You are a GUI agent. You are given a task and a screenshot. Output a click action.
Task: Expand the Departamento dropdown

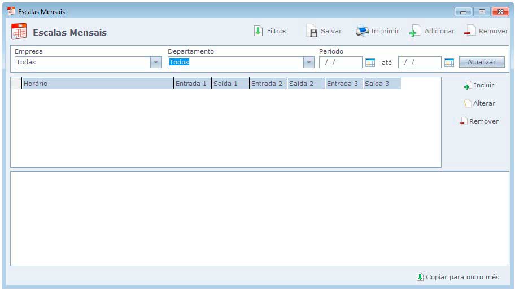[309, 63]
